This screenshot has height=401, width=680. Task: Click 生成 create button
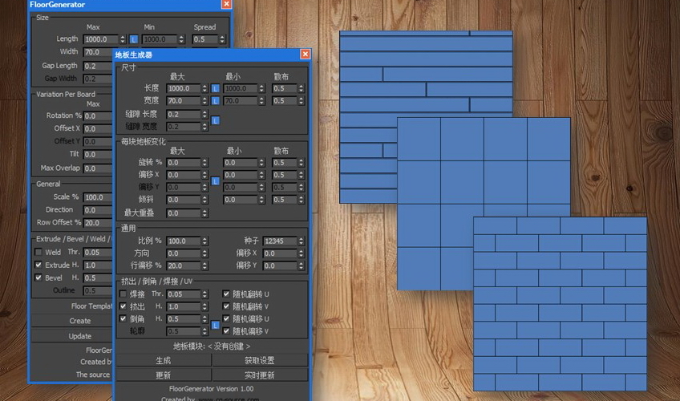point(164,360)
